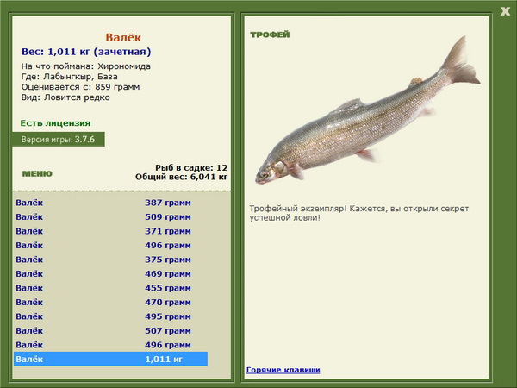Select the Валёк 371 грамм row

click(x=111, y=231)
